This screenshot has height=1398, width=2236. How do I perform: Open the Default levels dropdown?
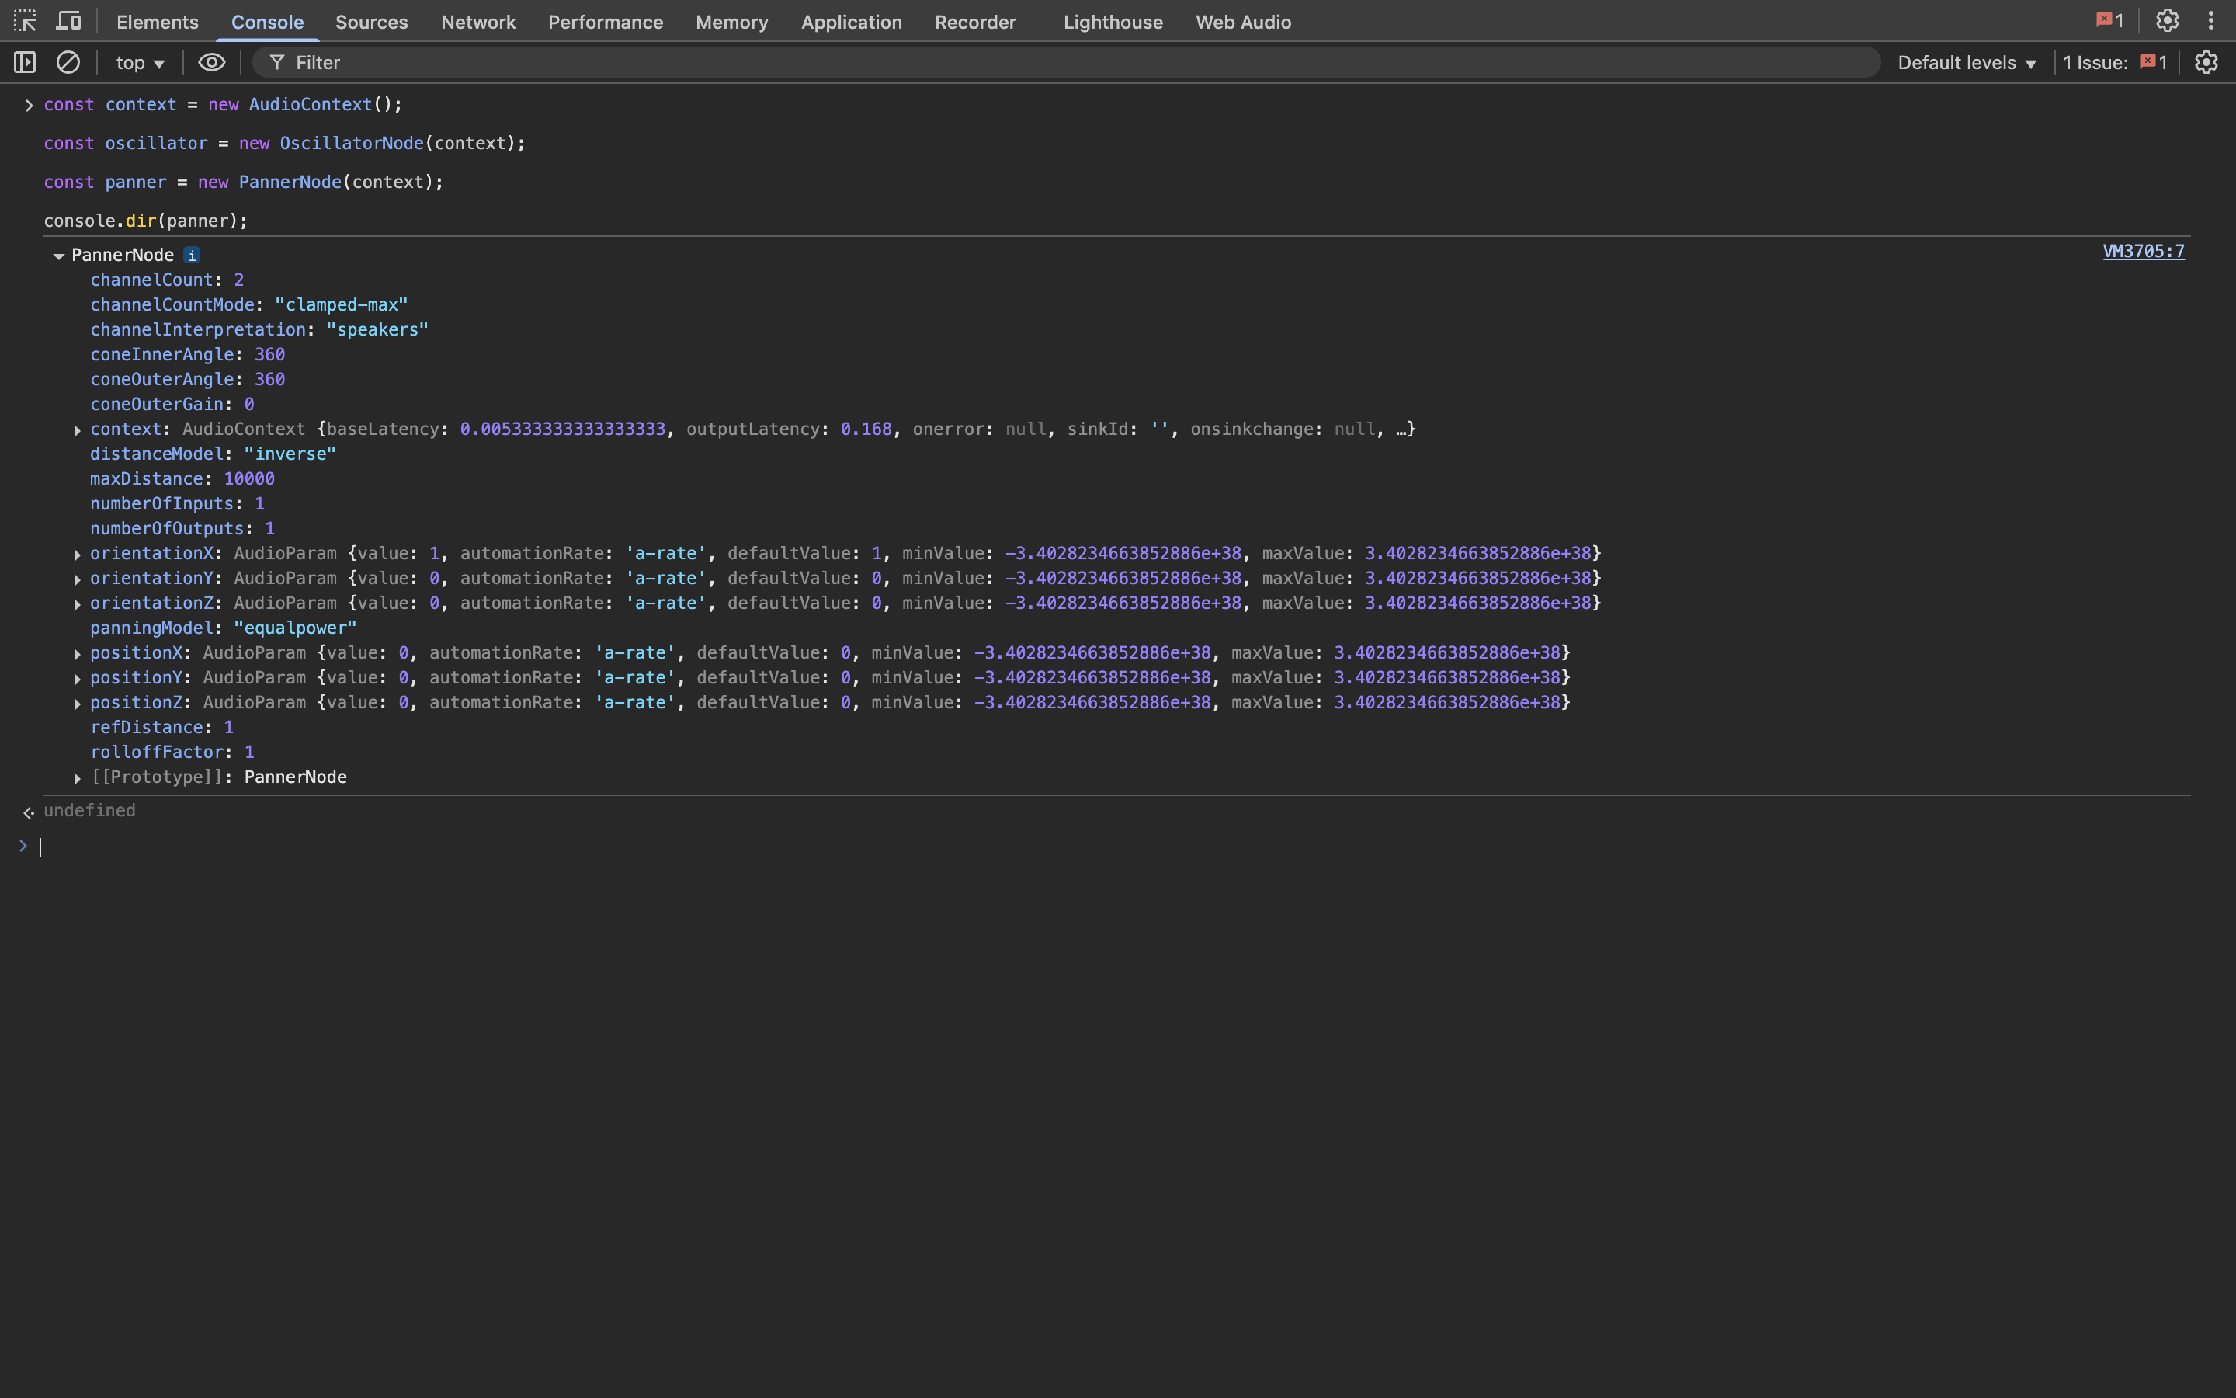(x=1967, y=62)
